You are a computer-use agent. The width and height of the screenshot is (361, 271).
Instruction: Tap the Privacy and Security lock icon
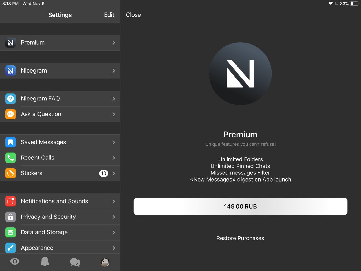click(10, 217)
